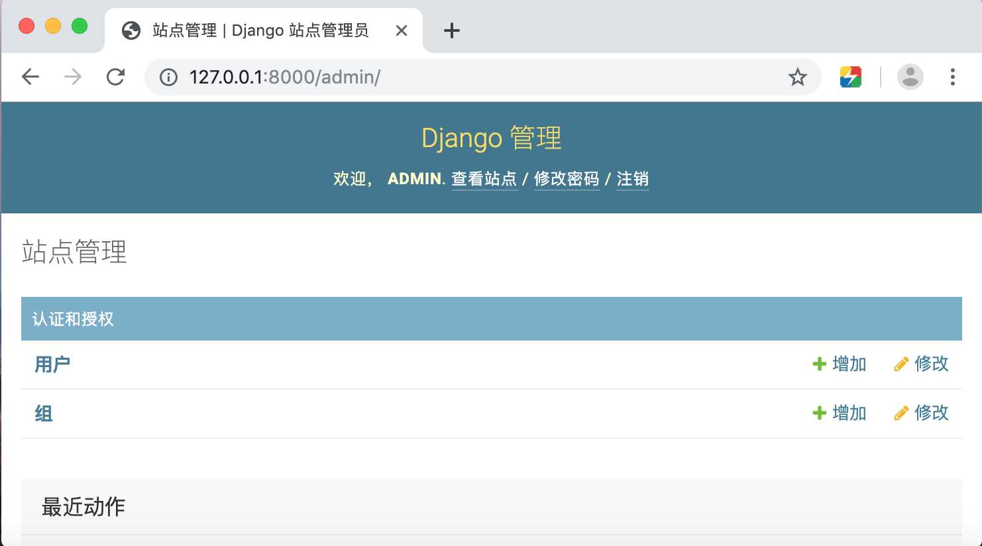Viewport: 982px width, 546px height.
Task: Reload the admin page
Action: click(x=116, y=77)
